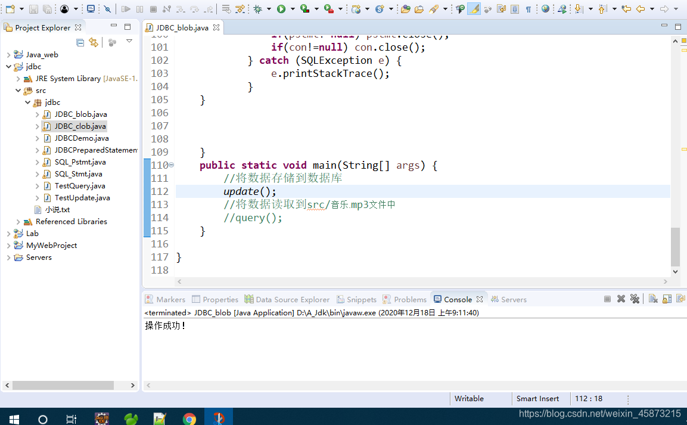Click the Debug bug icon

258,9
